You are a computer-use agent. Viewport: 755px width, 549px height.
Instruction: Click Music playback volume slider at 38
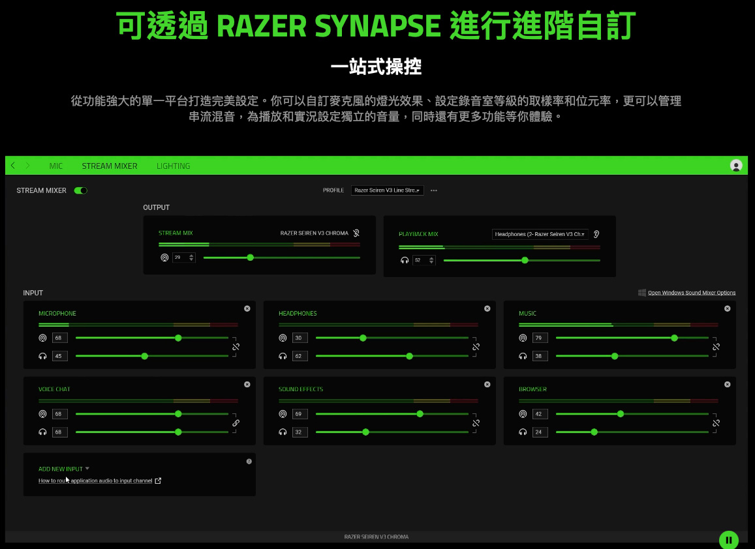[x=632, y=357]
